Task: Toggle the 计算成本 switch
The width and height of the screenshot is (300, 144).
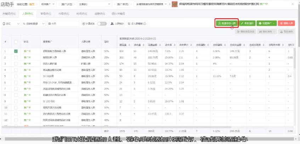Action: [102, 24]
